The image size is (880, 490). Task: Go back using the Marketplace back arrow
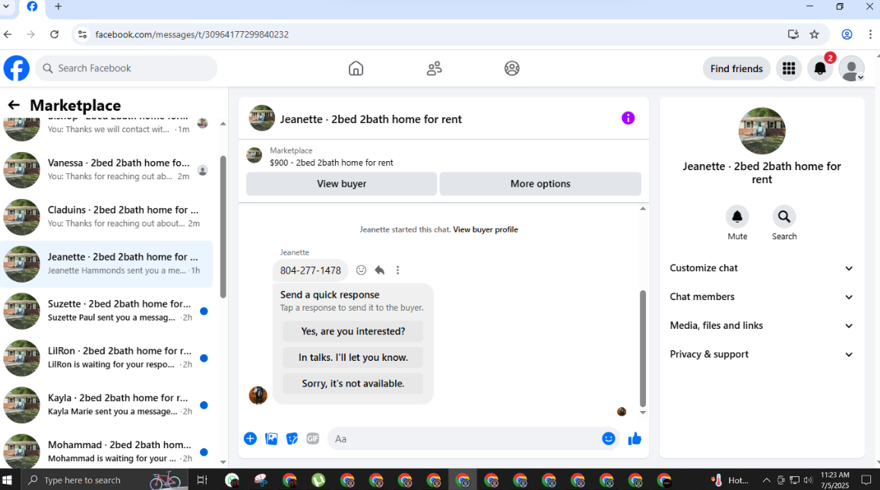[x=14, y=105]
